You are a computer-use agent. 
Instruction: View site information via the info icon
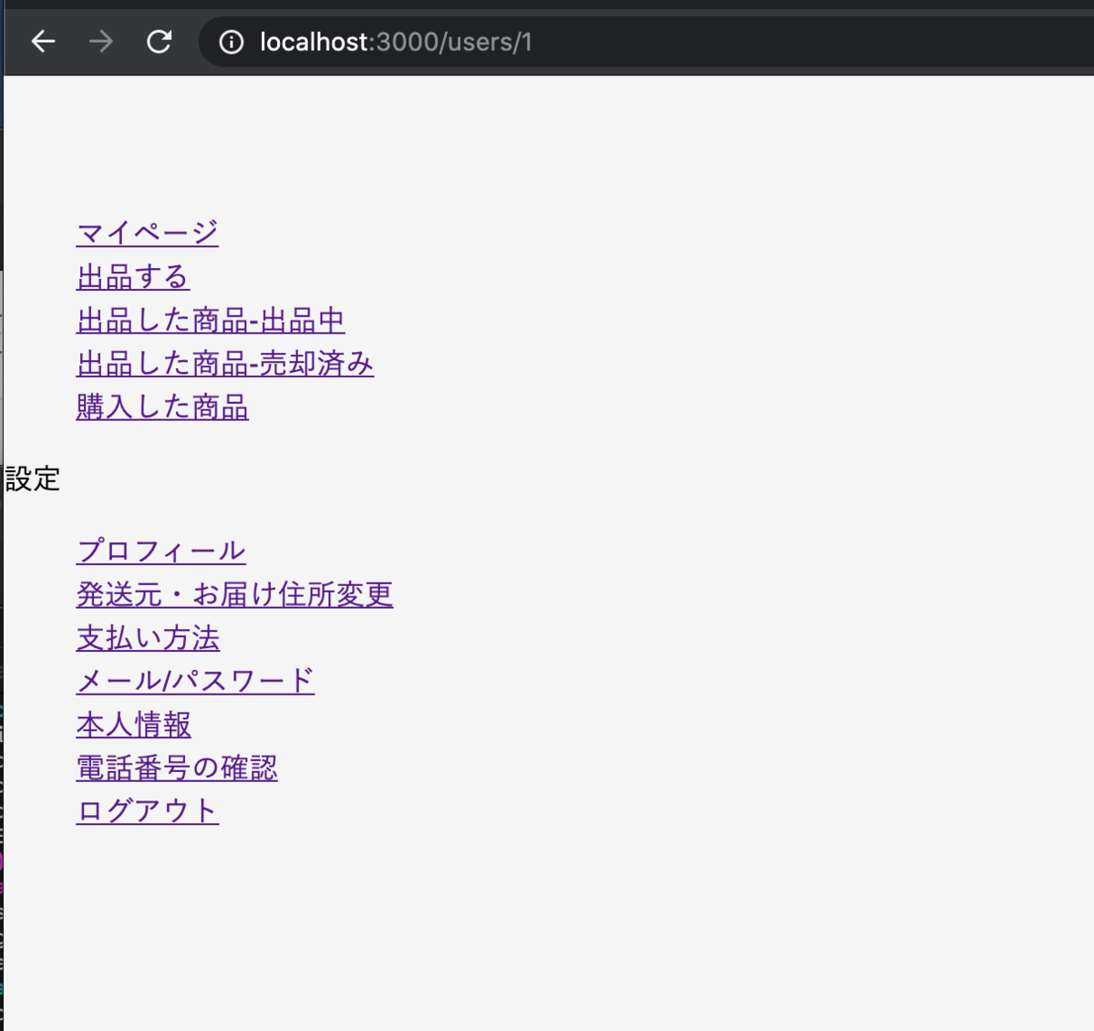tap(232, 42)
